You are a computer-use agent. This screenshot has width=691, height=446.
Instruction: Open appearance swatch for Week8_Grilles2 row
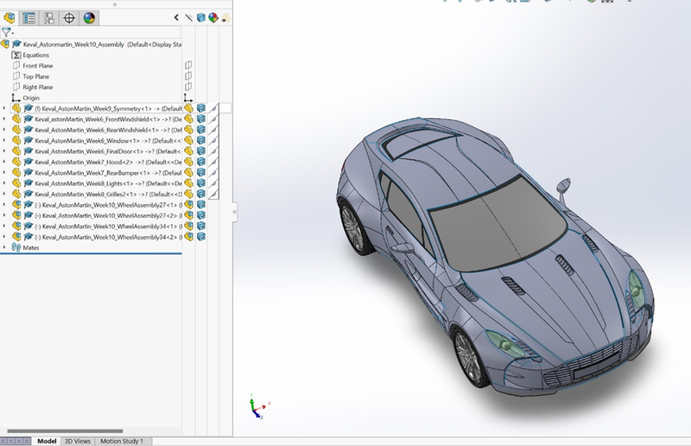tap(213, 194)
